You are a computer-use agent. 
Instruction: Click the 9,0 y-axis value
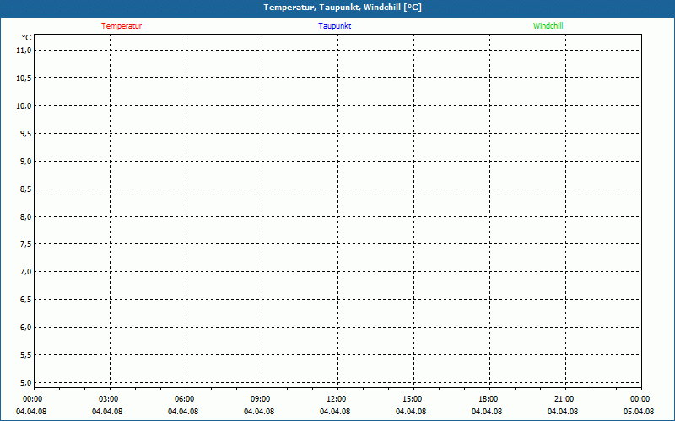(26, 161)
